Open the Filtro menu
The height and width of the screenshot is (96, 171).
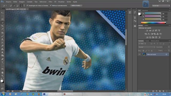[x=50, y=2]
